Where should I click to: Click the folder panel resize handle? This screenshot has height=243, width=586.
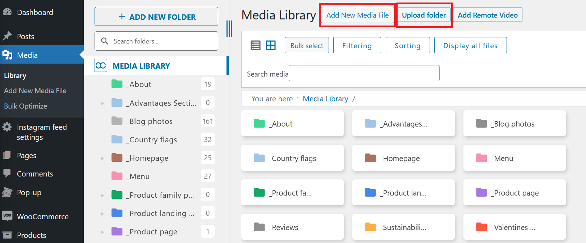point(229,28)
